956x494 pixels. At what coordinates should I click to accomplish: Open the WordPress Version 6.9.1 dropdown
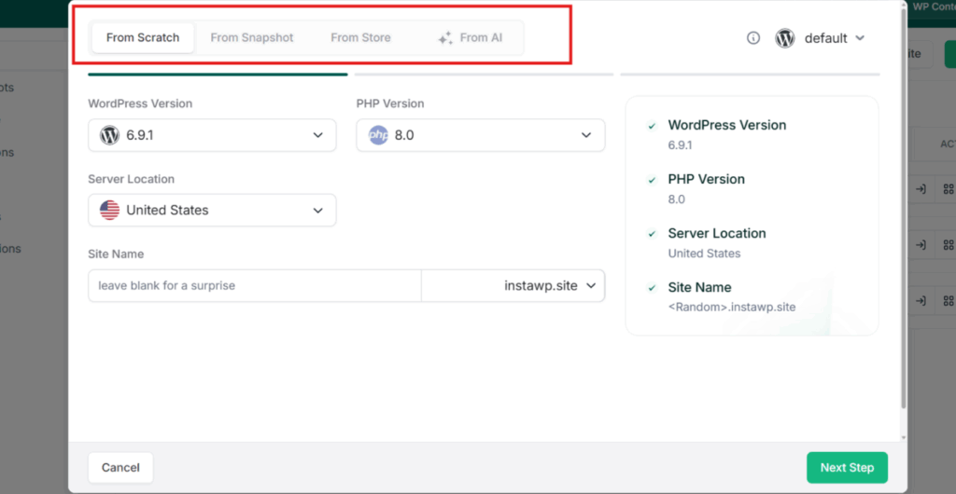[212, 135]
